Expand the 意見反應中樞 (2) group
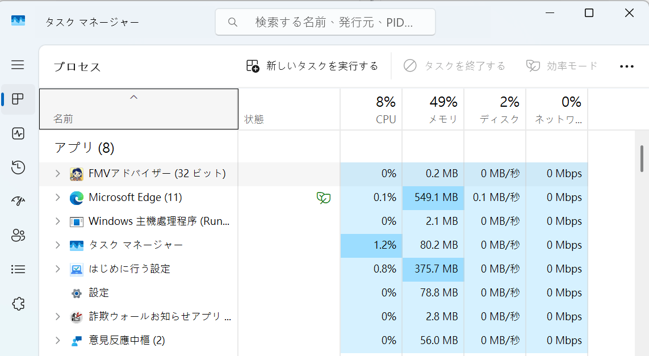The width and height of the screenshot is (649, 356). tap(57, 341)
